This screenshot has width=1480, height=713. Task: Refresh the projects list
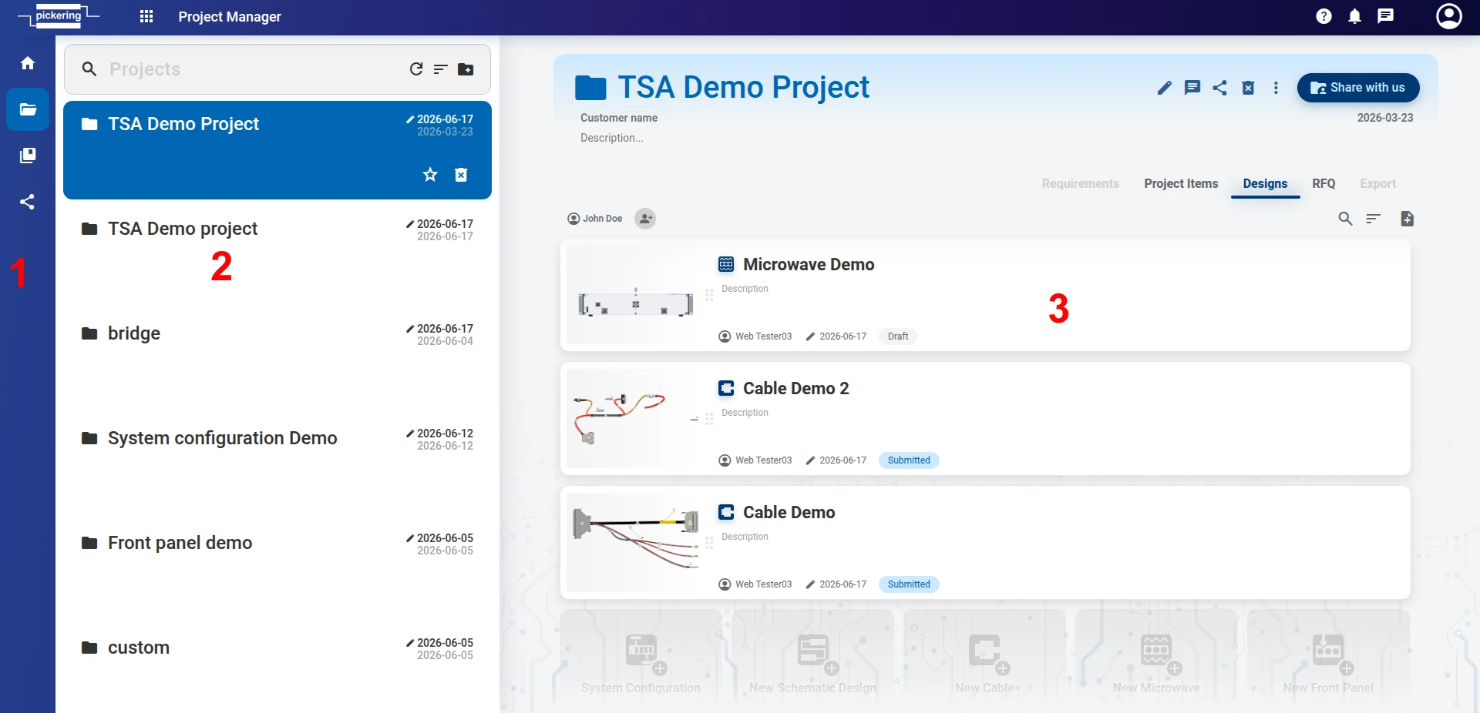tap(416, 69)
